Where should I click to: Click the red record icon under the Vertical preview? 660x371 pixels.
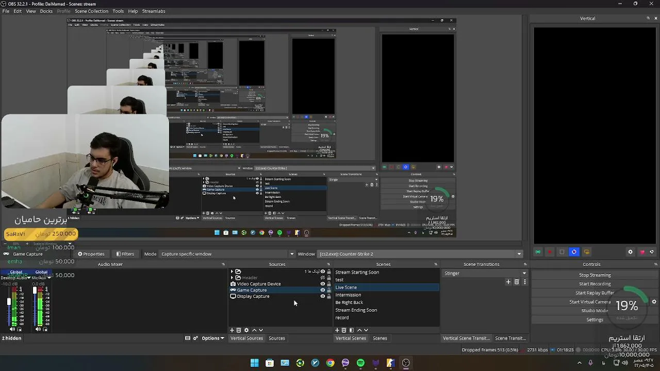pos(550,252)
